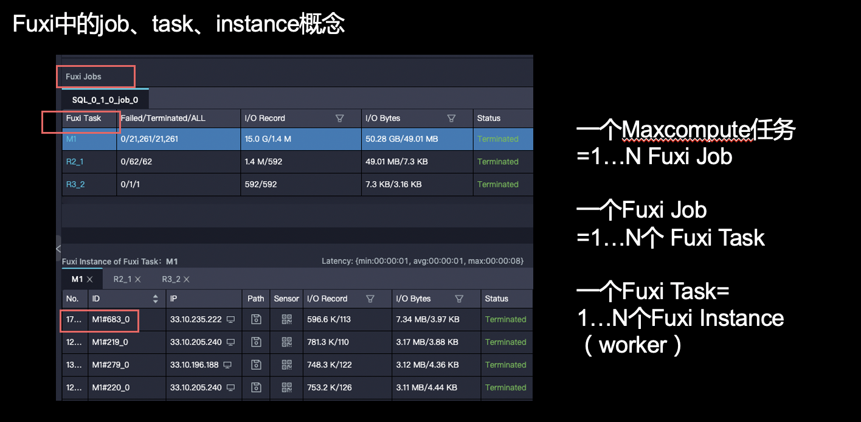Select the cell 753.2 K/126
This screenshot has width=861, height=422.
pyautogui.click(x=330, y=387)
